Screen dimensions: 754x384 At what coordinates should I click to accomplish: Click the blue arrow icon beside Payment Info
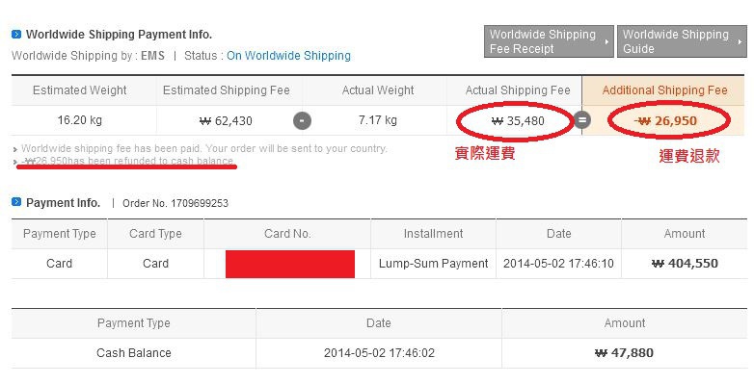tap(16, 202)
